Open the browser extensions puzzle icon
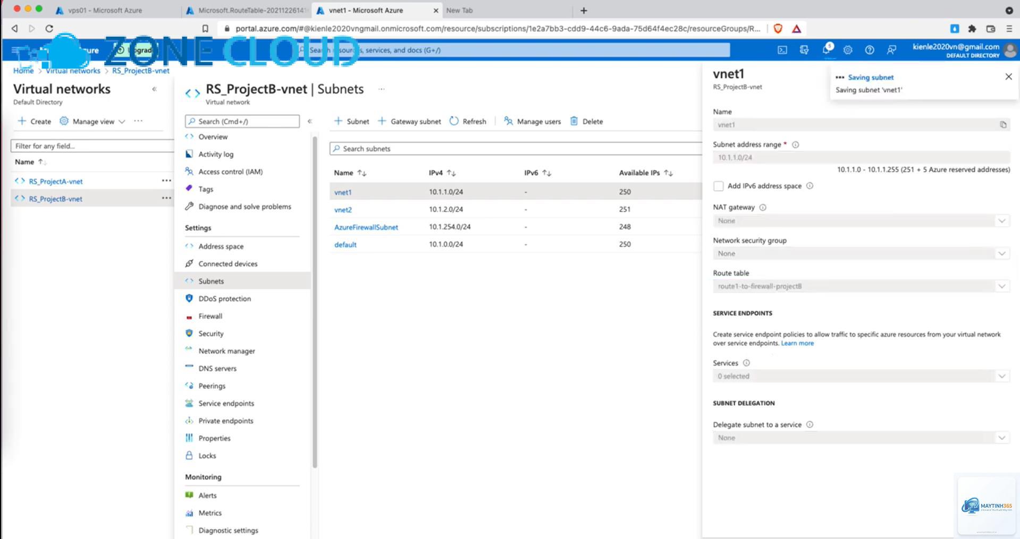Viewport: 1020px width, 539px height. 972,29
